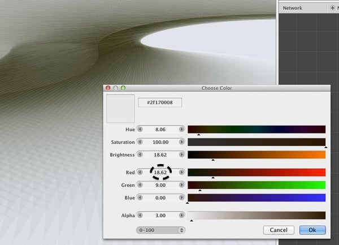Image resolution: width=339 pixels, height=245 pixels.
Task: Click on the Blue gradient slider
Action: point(257,197)
